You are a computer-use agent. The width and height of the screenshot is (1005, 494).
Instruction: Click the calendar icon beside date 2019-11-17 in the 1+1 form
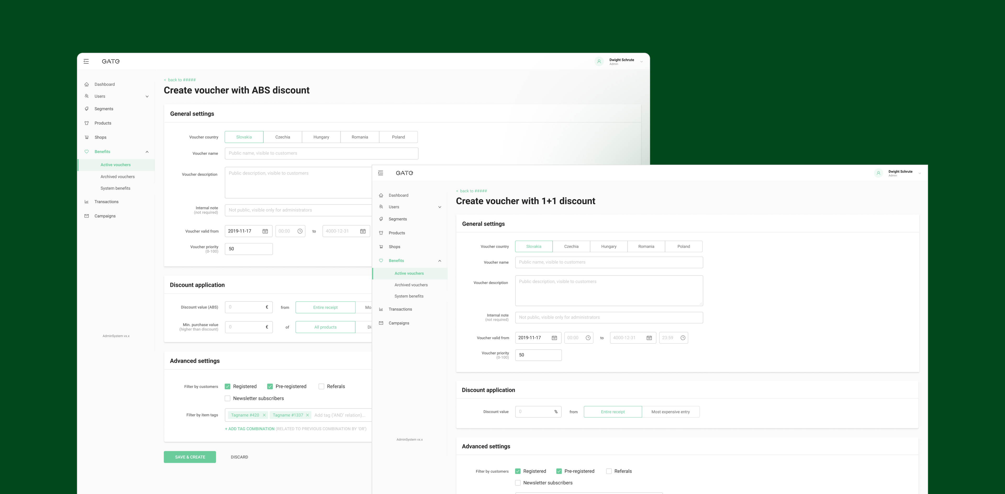tap(554, 338)
